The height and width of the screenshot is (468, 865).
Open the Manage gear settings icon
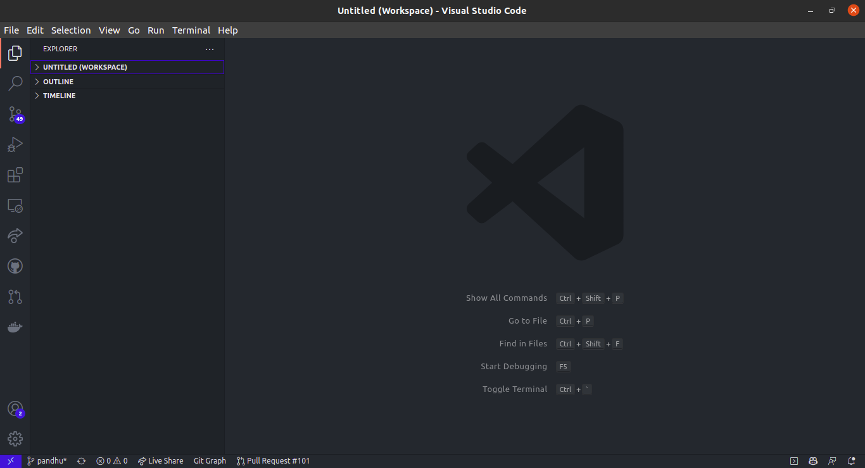[x=15, y=439]
